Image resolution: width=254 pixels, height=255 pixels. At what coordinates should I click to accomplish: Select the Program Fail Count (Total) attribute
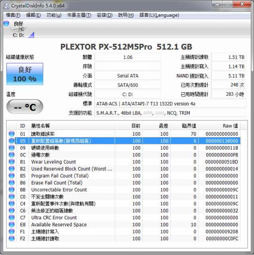tap(124, 176)
